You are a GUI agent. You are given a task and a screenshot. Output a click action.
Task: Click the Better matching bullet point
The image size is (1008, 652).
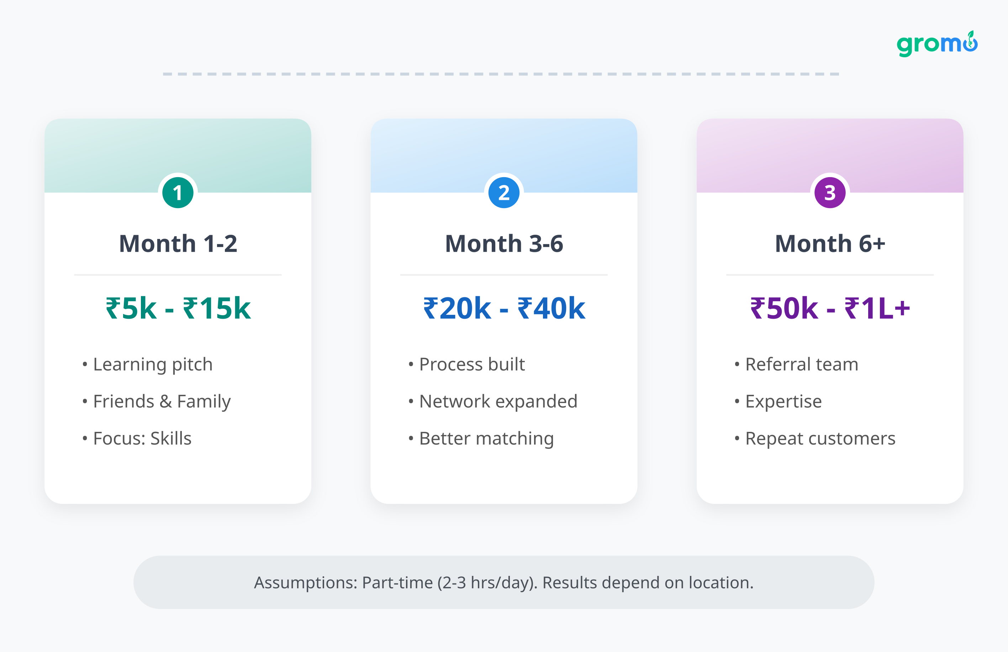[x=486, y=439]
